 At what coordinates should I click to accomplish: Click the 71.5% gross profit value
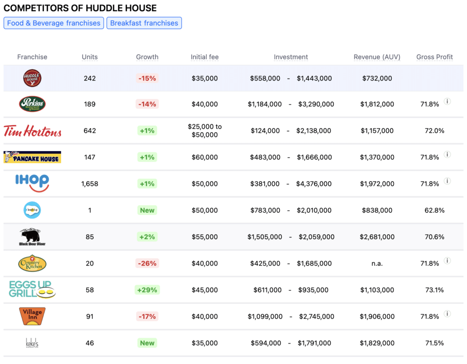pos(435,343)
